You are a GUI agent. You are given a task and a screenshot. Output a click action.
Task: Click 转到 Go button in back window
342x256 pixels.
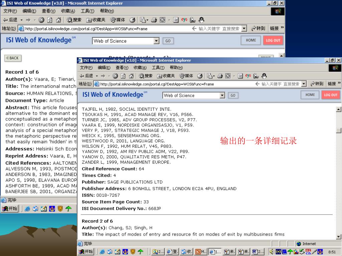[x=258, y=29]
